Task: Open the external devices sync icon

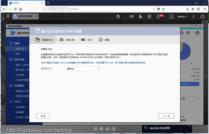Action: pos(149,16)
